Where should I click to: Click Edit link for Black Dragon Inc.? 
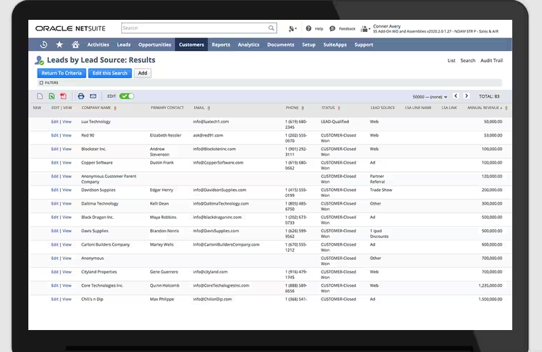(x=55, y=217)
